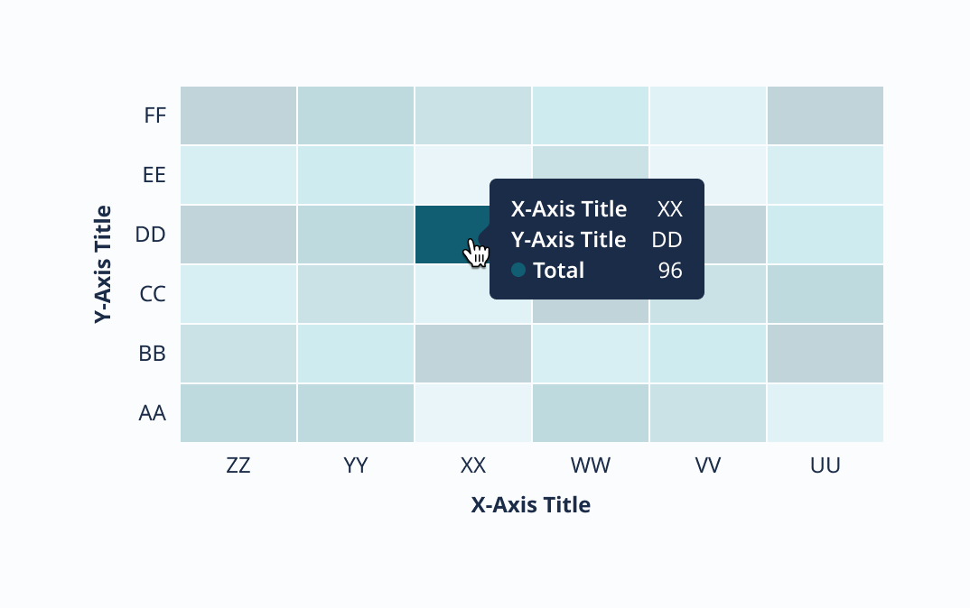Click the Total value 96 in tooltip

point(670,270)
